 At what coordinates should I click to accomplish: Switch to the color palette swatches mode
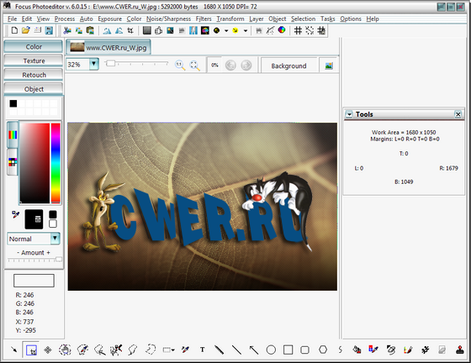(13, 162)
